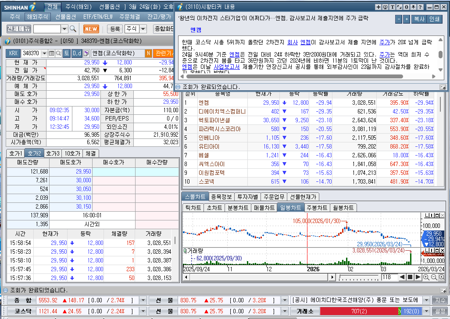Decrease news font size with minus button
Screen dimensions: 450x319
click(399, 19)
